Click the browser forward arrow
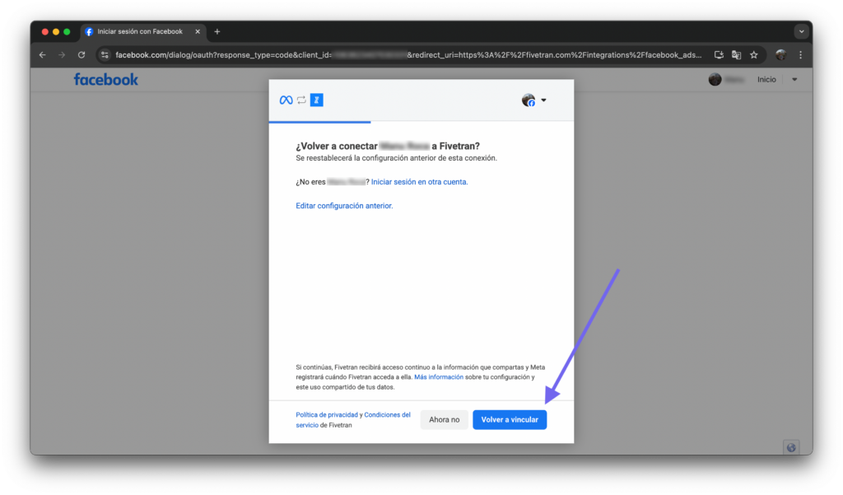The height and width of the screenshot is (495, 843). tap(62, 55)
